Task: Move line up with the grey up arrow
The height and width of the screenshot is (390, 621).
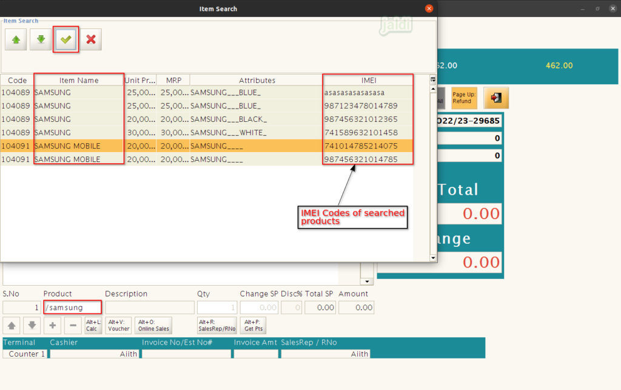Action: [12, 326]
